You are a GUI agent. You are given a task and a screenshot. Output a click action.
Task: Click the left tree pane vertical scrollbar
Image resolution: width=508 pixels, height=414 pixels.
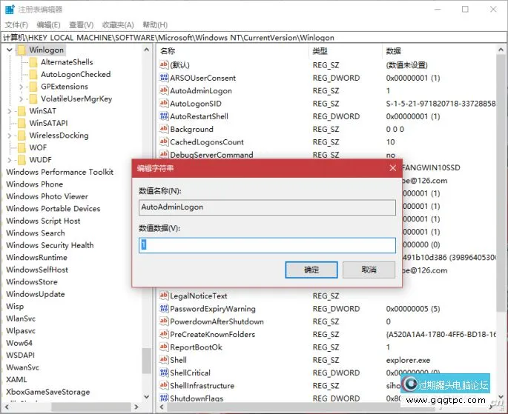tap(147, 222)
